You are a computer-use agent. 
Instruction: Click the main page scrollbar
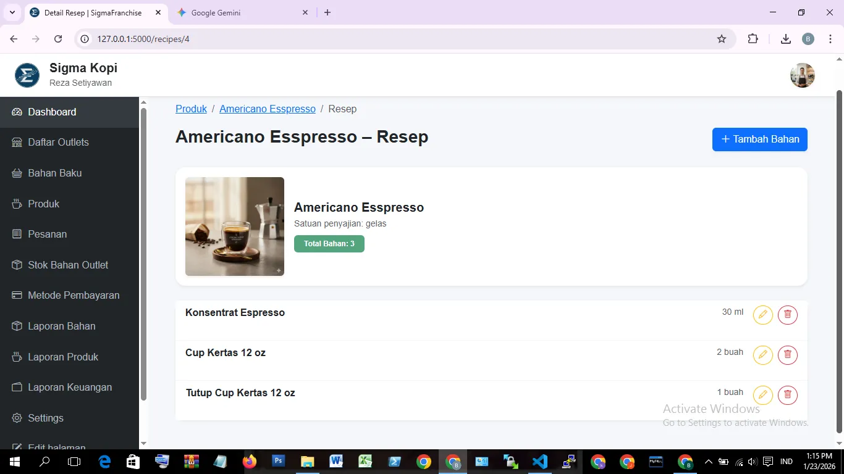pyautogui.click(x=839, y=262)
